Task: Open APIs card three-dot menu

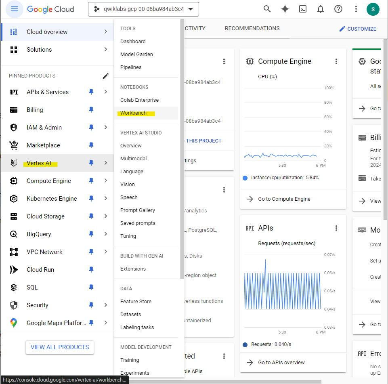Action: [x=336, y=228]
